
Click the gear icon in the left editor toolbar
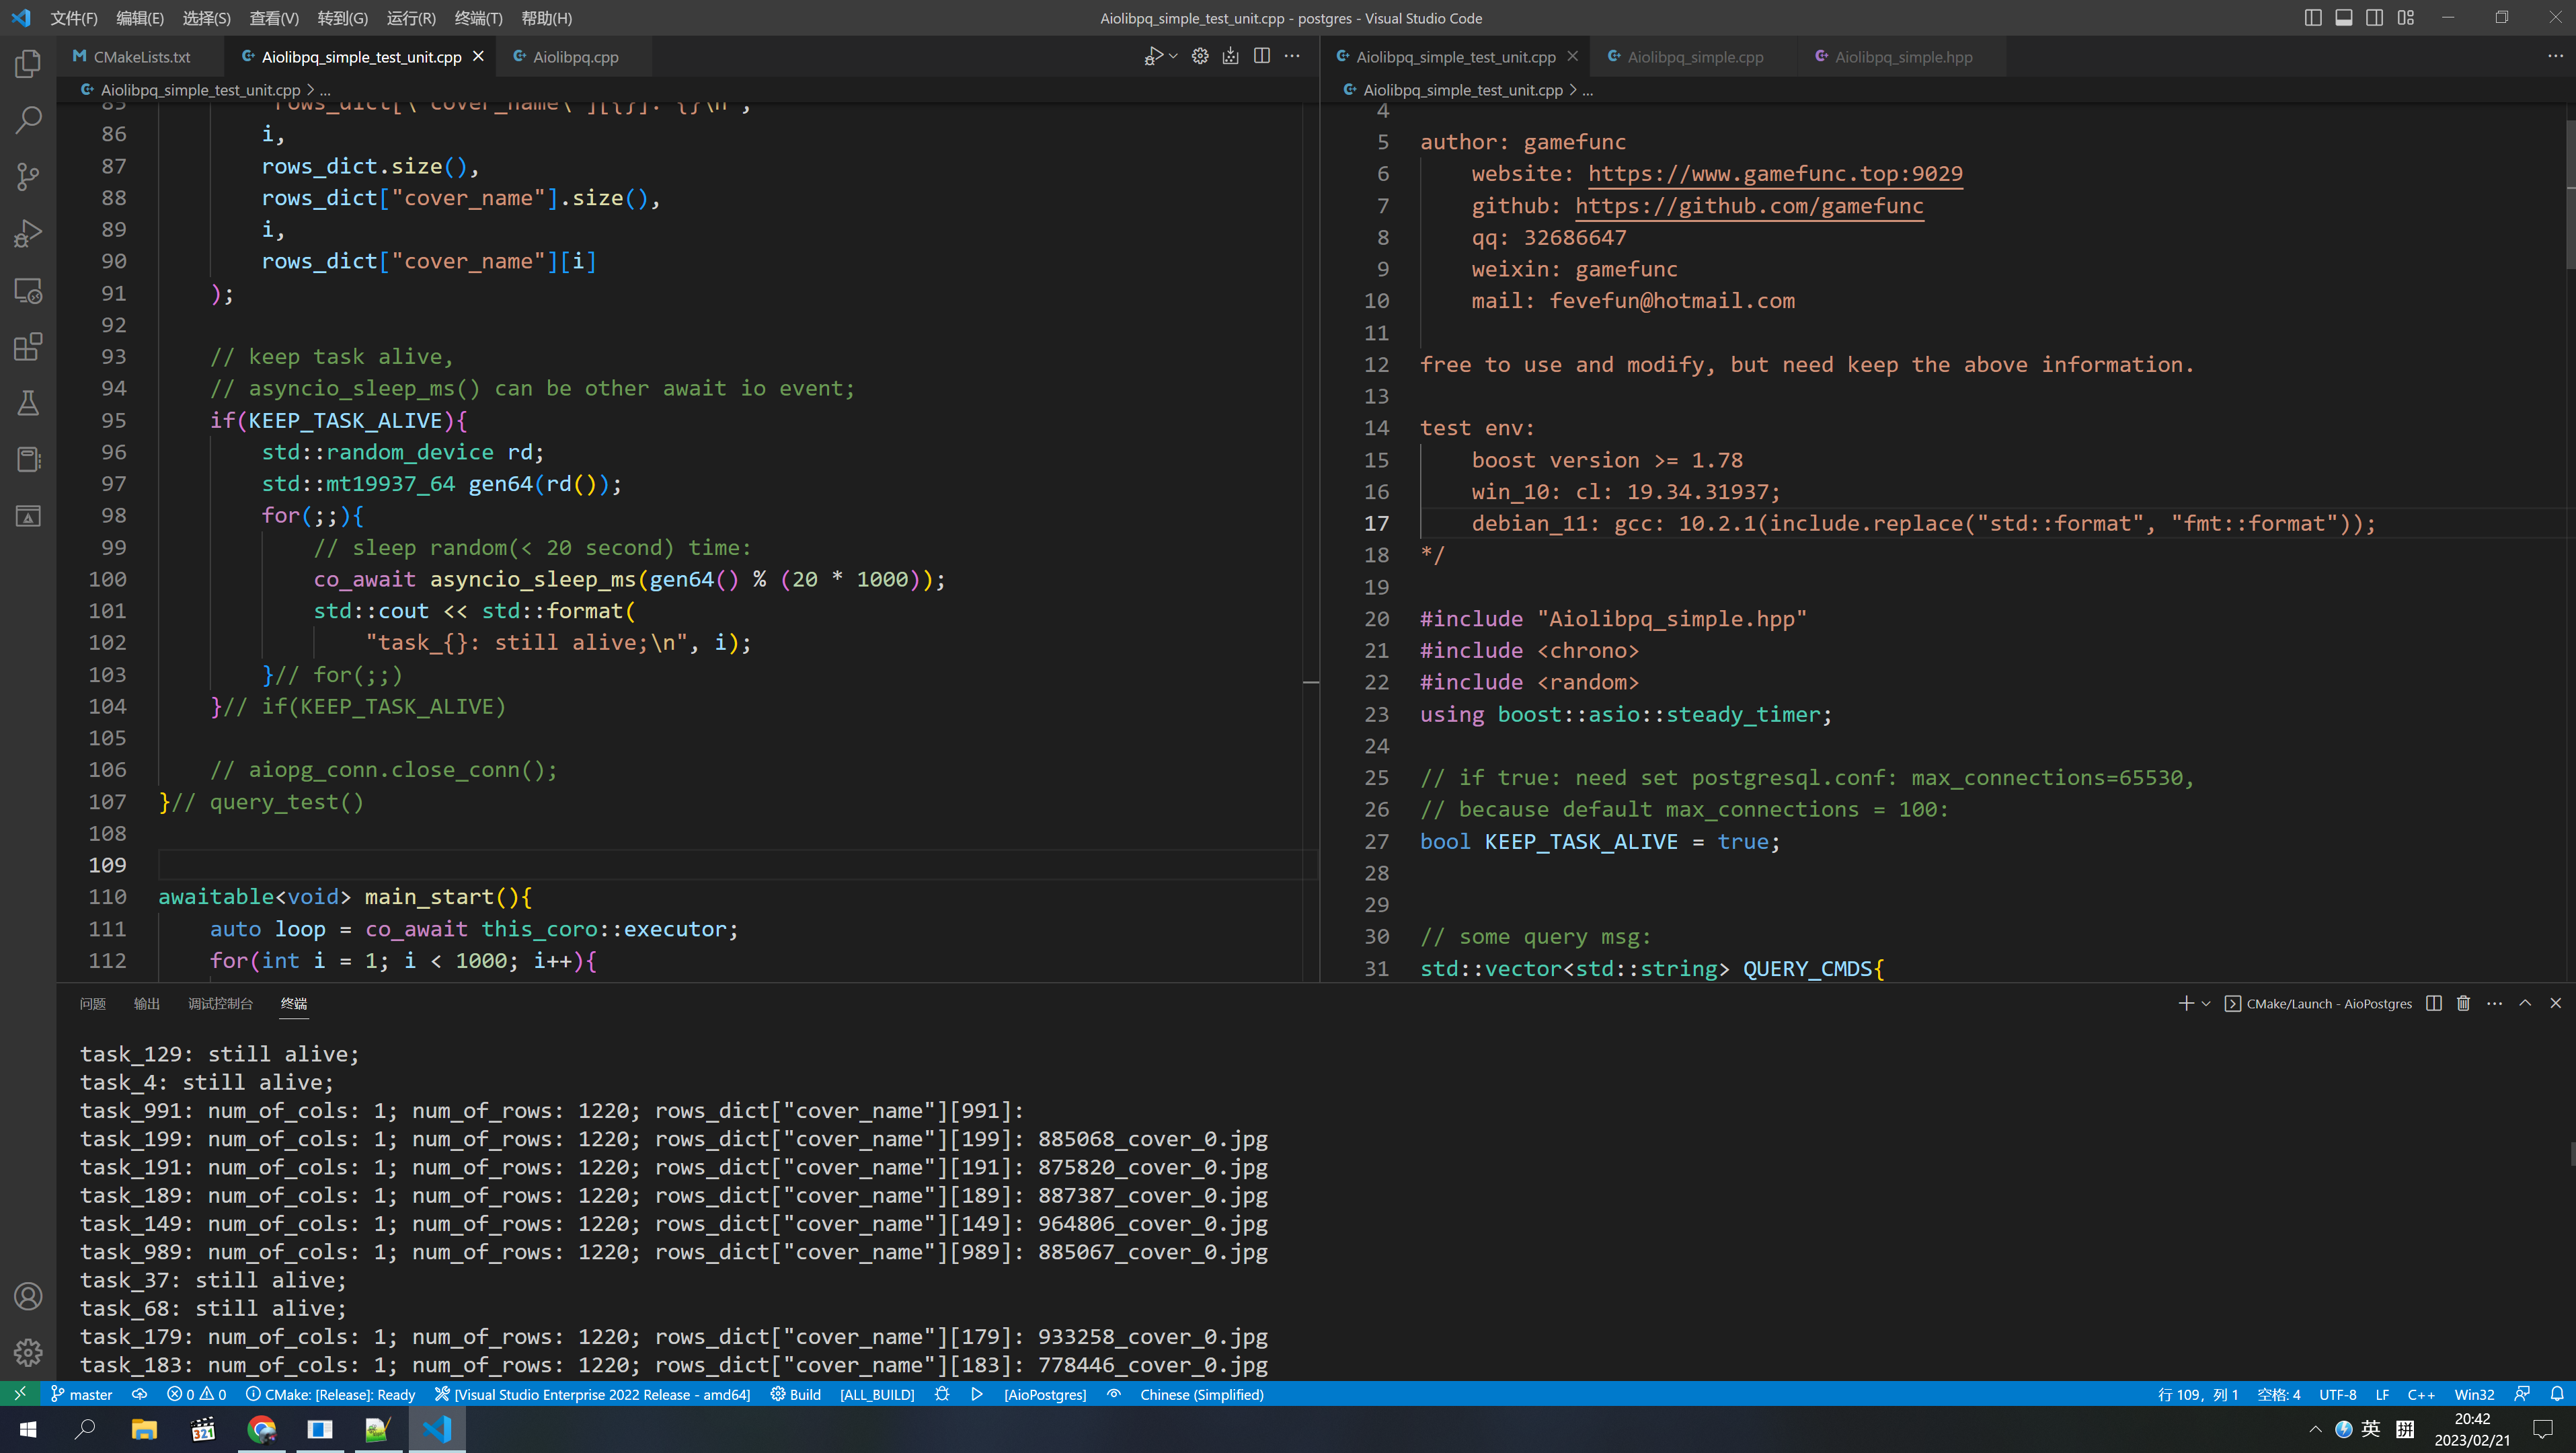tap(1200, 56)
